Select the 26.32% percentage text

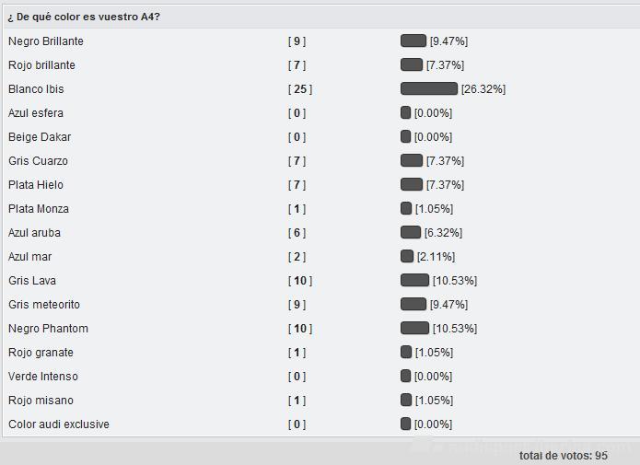(x=483, y=89)
